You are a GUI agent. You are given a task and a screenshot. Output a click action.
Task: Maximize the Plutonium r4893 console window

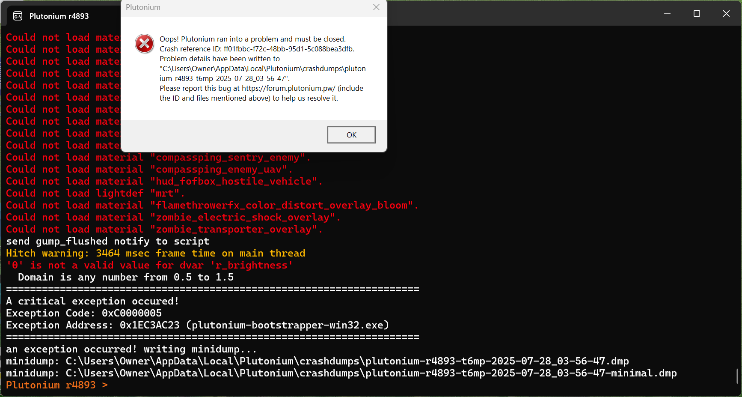697,14
